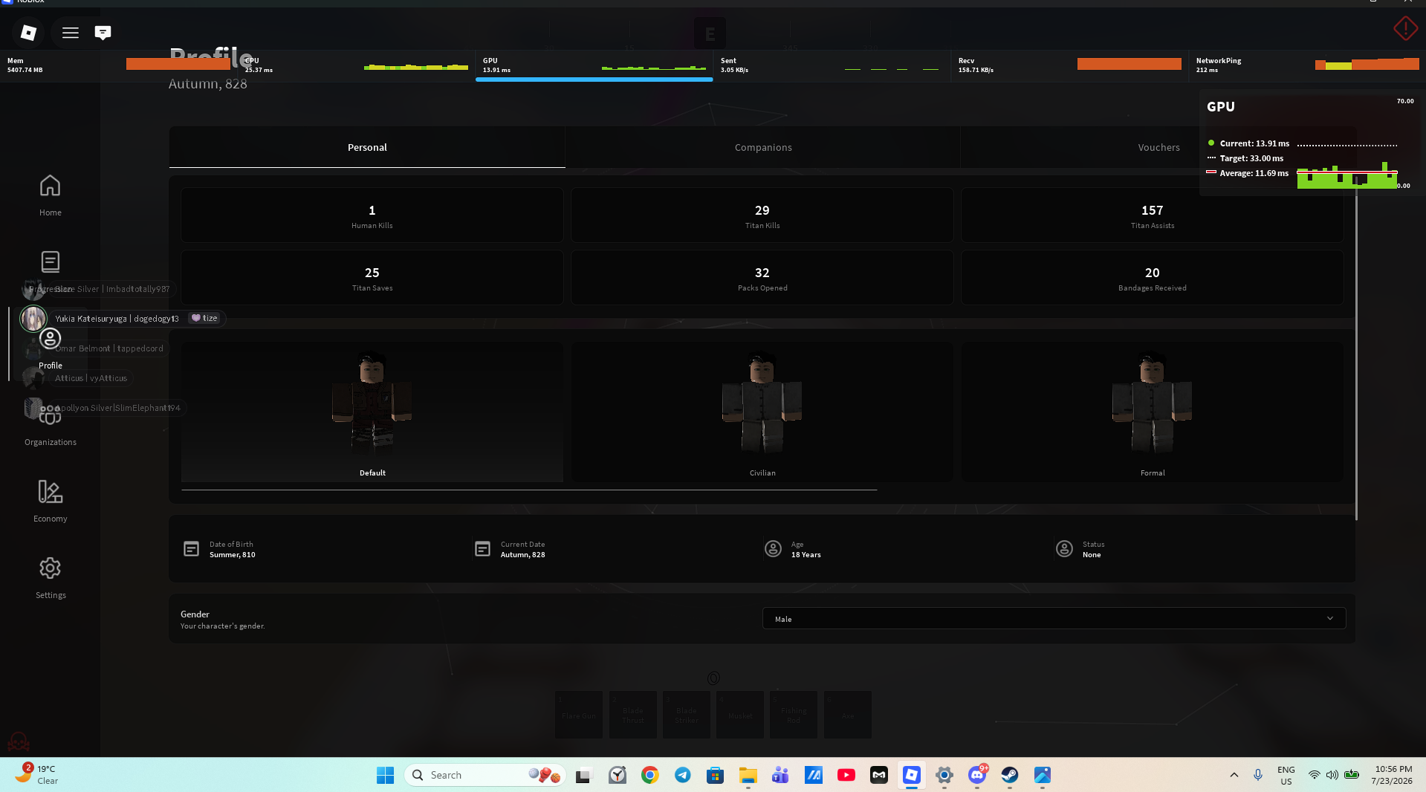
Task: Click the Packs Opened stat card
Action: pos(762,278)
